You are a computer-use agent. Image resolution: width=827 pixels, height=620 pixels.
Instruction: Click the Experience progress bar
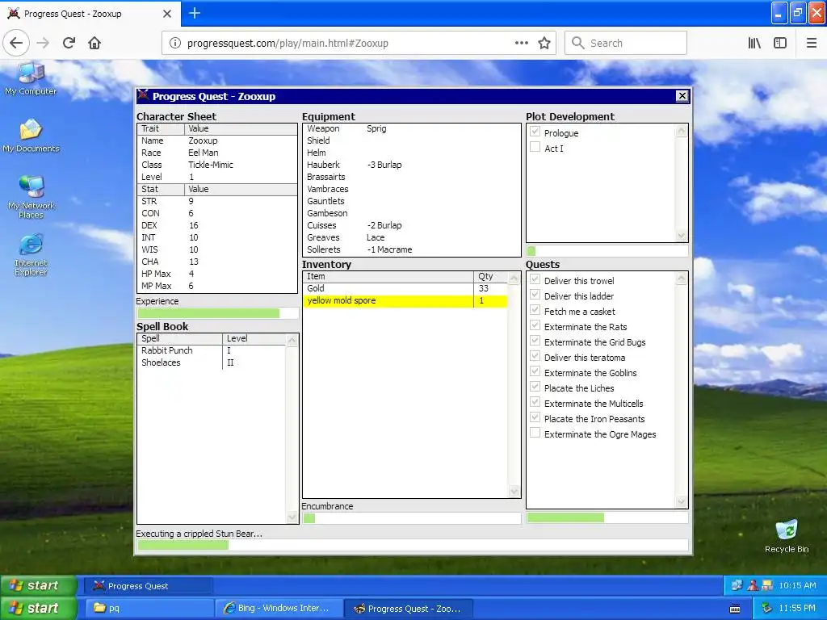[x=217, y=313]
